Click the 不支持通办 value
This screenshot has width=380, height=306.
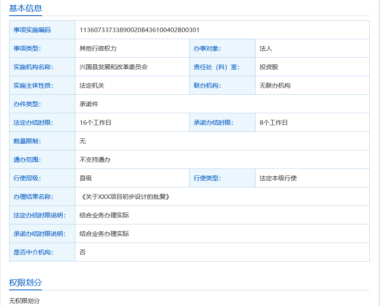coord(95,159)
